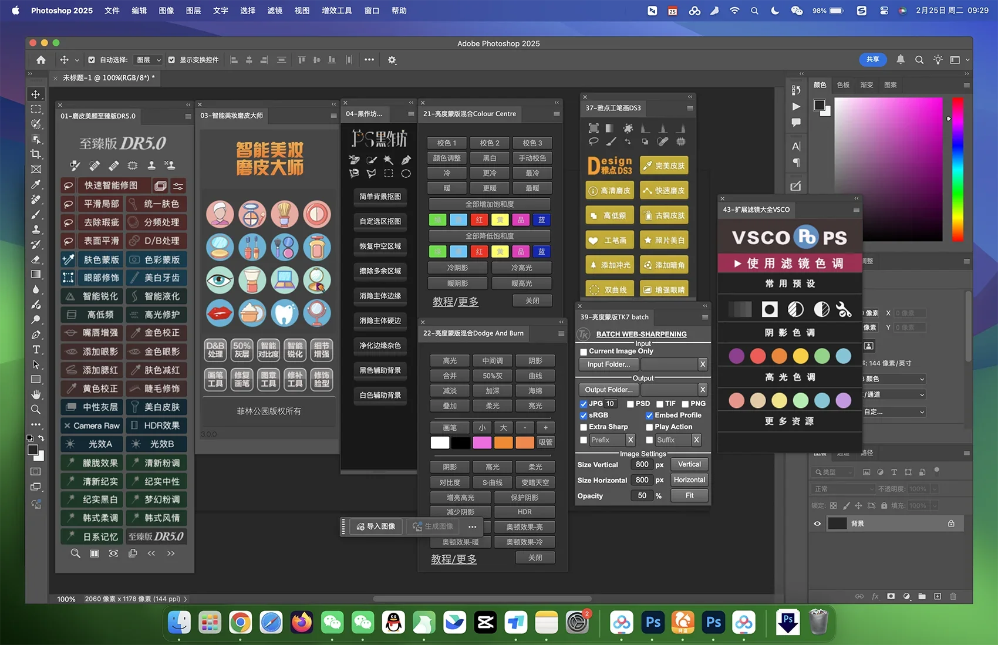Click the rainbow hue slider in Color panel
The height and width of the screenshot is (645, 998).
(957, 170)
